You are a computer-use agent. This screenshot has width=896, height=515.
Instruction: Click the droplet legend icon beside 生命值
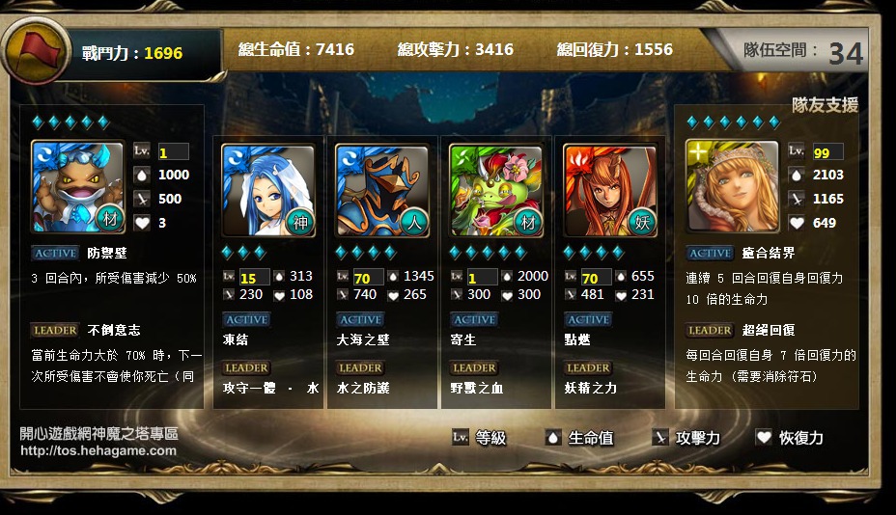pos(552,437)
